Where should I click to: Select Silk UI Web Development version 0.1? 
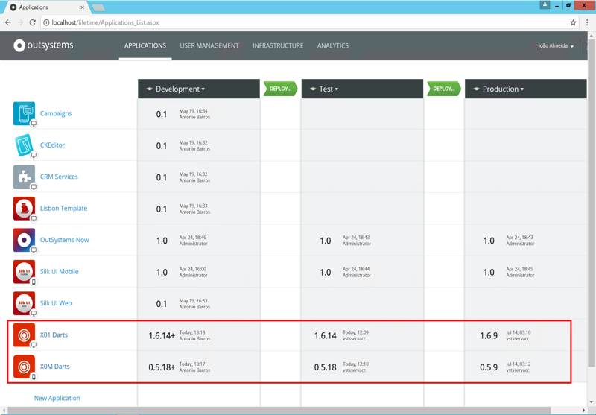[x=162, y=304]
